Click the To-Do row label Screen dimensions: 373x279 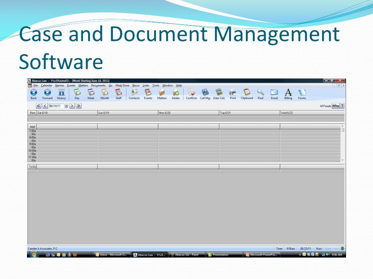click(x=32, y=167)
